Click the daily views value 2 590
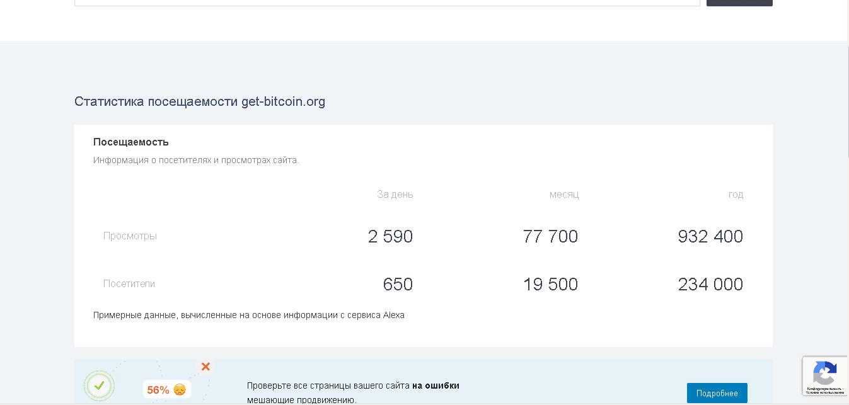The image size is (849, 405). 390,236
